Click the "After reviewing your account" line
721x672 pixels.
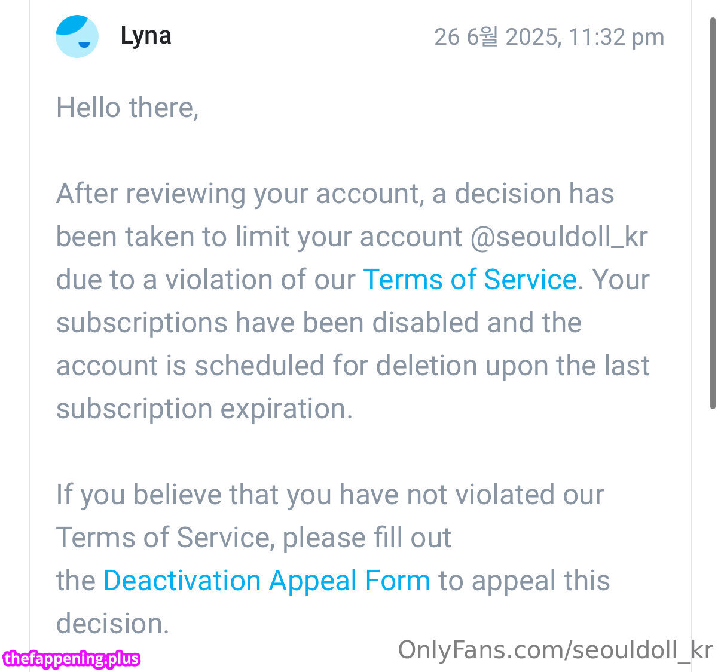335,194
